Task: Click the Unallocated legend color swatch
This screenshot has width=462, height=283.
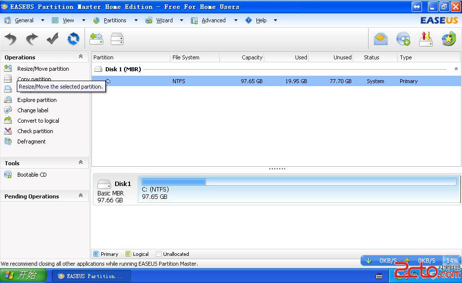Action: (x=159, y=254)
